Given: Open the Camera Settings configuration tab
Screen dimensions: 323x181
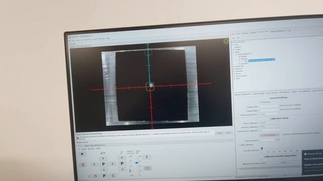Looking at the screenshot, I should (x=258, y=94).
